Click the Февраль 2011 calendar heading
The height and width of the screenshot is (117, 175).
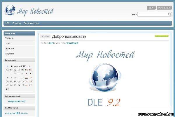pos(19,66)
